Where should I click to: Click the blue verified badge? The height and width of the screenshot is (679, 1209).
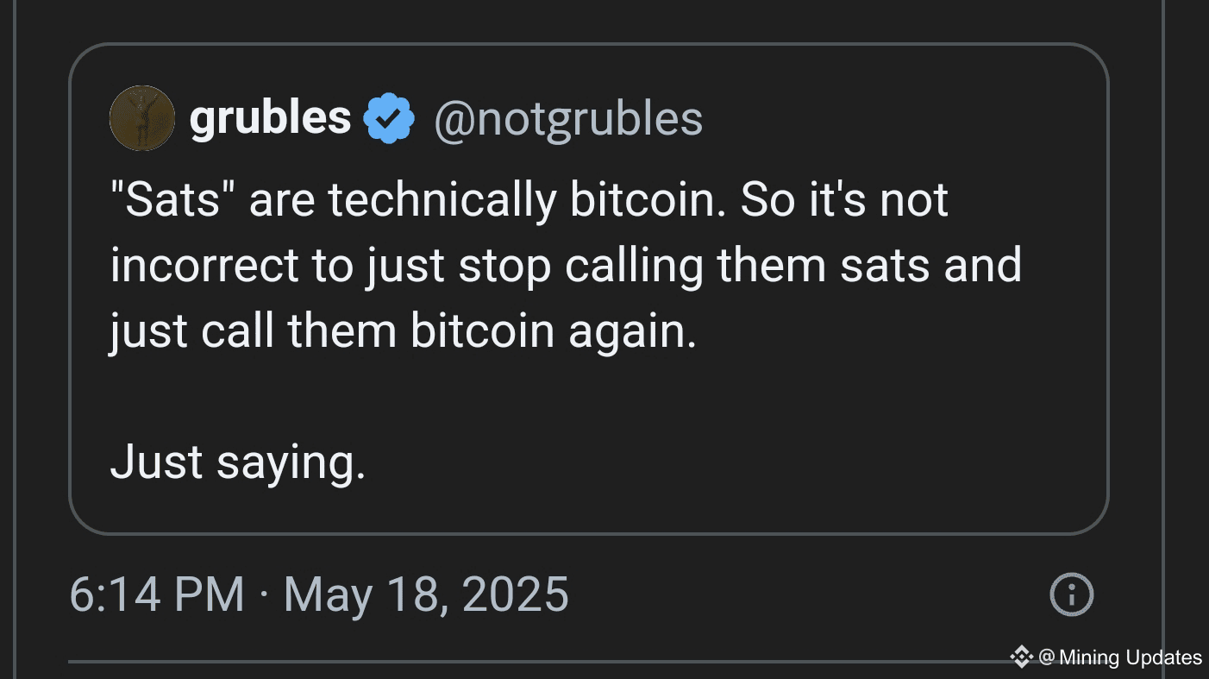point(390,118)
